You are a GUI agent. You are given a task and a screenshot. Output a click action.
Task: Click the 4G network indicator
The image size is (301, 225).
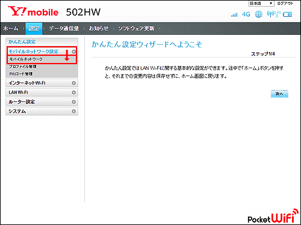click(x=246, y=14)
